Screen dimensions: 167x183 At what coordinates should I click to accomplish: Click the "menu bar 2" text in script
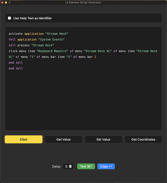tap(87, 57)
